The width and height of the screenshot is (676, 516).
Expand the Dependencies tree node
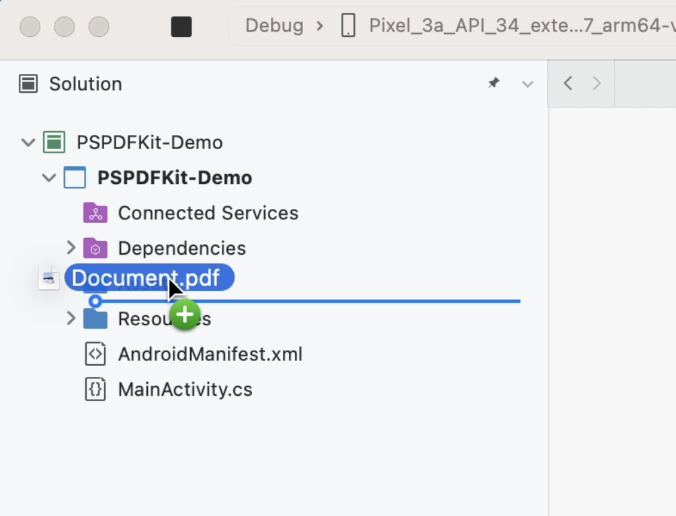click(x=71, y=248)
